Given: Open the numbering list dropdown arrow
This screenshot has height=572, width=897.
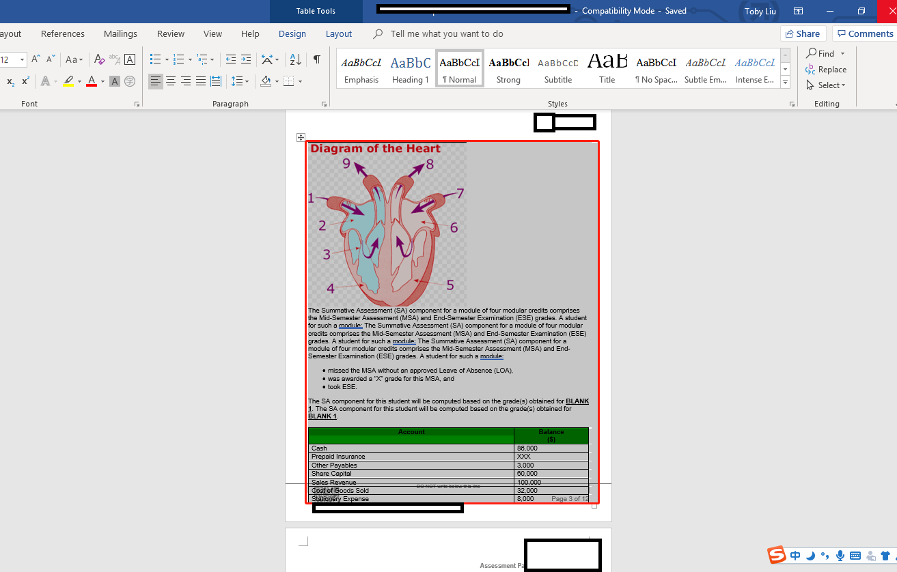Looking at the screenshot, I should pos(189,59).
